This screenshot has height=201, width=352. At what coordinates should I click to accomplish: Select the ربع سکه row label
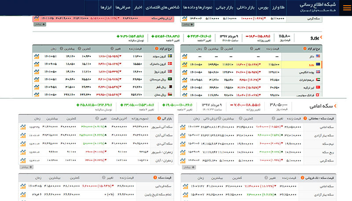(328, 152)
